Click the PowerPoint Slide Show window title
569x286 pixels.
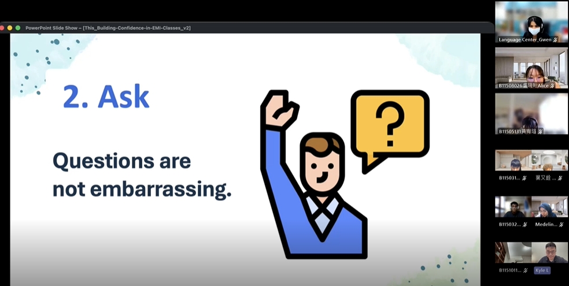pos(108,28)
